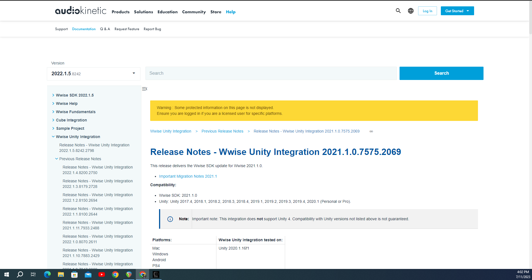532x280 pixels.
Task: Go to the Support sub-navigation tab
Action: pyautogui.click(x=61, y=29)
